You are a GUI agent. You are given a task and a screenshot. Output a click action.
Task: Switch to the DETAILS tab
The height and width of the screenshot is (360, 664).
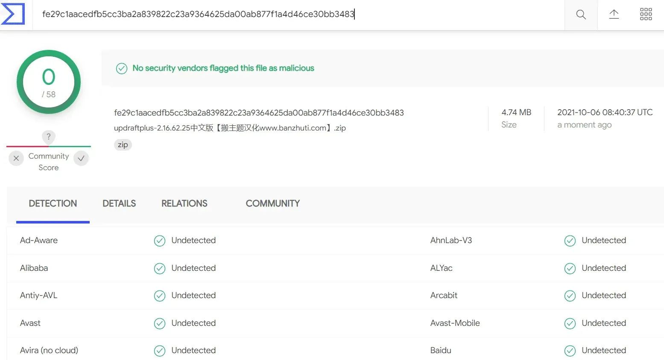[x=119, y=203]
